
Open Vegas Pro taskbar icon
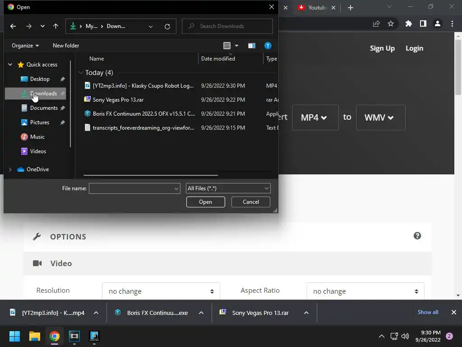click(74, 336)
